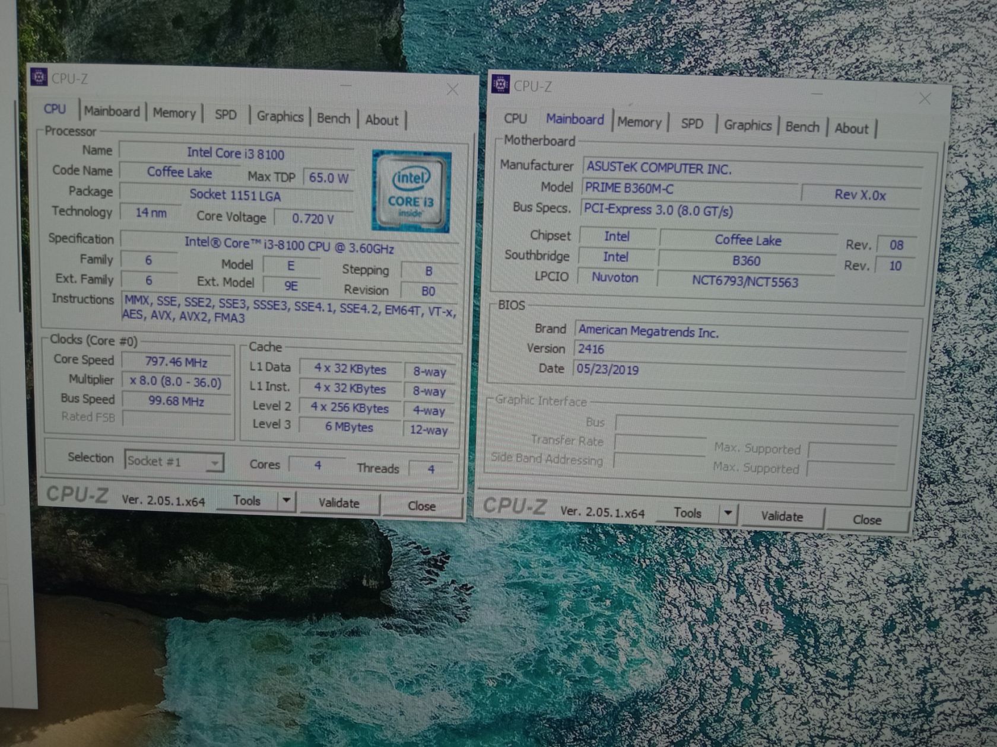Click the '99.68 MHz' bus speed value
The width and height of the screenshot is (997, 747).
pyautogui.click(x=176, y=401)
